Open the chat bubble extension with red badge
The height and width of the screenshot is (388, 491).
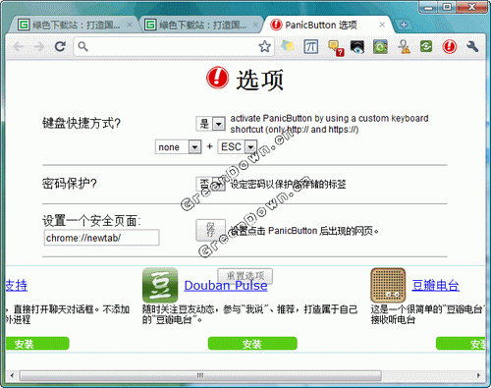(336, 47)
